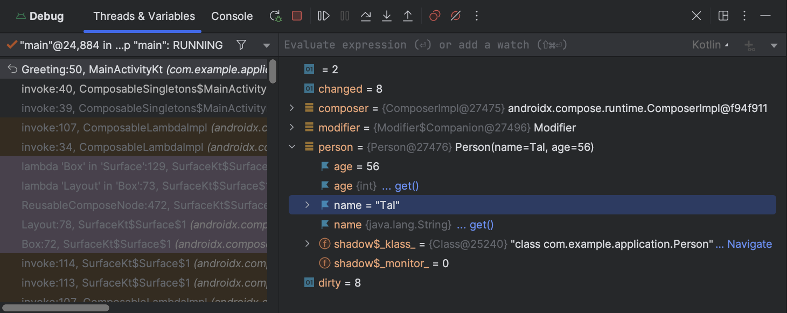The width and height of the screenshot is (787, 313).
Task: Click the Step Out icon
Action: (408, 16)
